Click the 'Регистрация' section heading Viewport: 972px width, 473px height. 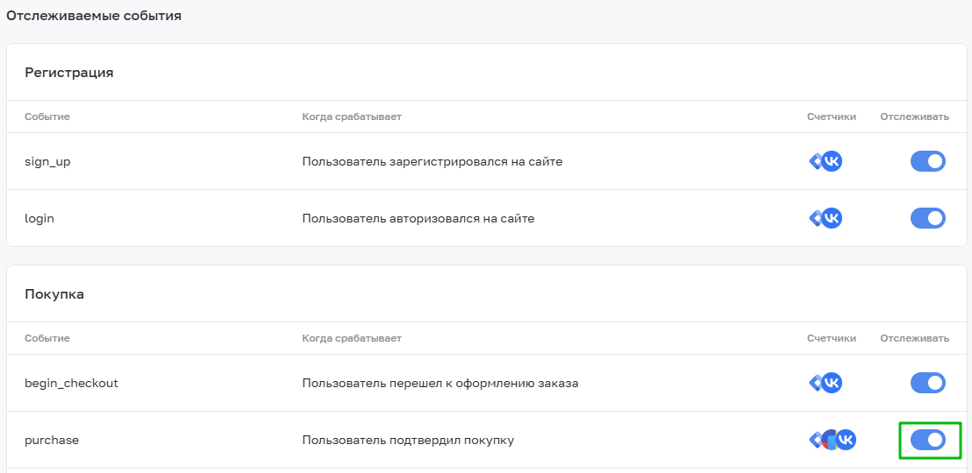[x=68, y=73]
